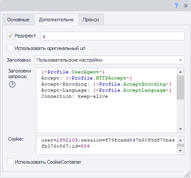Expand Пользовательские настройки dropdown arrow

click(181, 60)
